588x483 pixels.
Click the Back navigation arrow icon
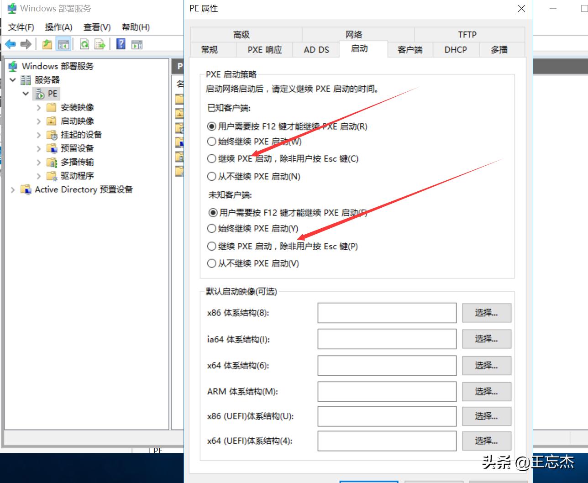(10, 44)
